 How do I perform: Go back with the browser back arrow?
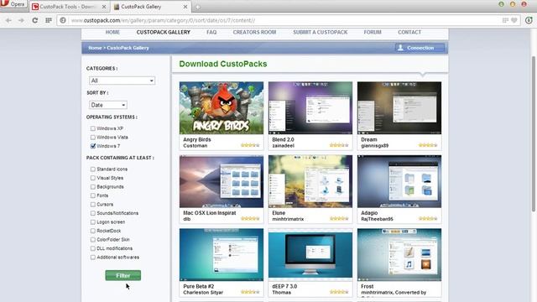coord(8,20)
